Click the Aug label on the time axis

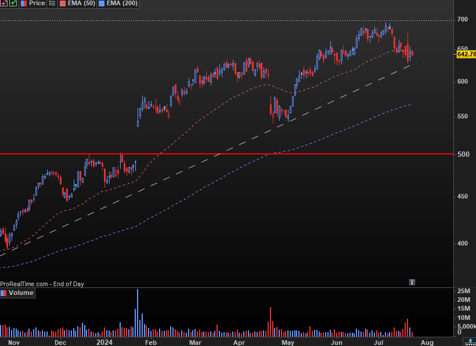click(427, 343)
